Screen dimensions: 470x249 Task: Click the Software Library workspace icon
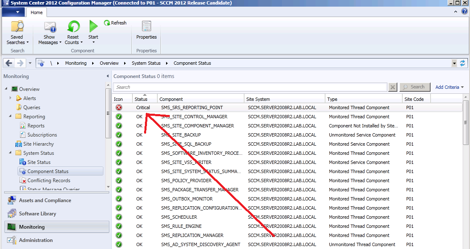pyautogui.click(x=12, y=214)
